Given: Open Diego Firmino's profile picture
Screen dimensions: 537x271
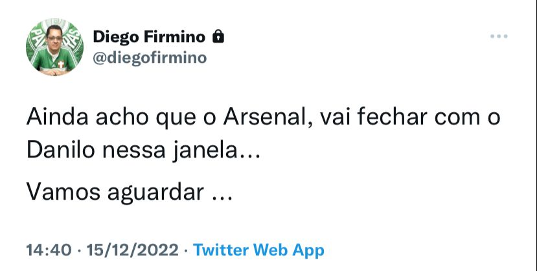Looking at the screenshot, I should coord(54,47).
